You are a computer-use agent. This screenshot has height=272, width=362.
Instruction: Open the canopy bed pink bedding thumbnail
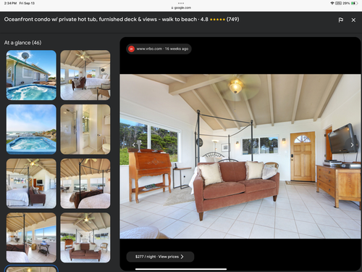(x=85, y=184)
